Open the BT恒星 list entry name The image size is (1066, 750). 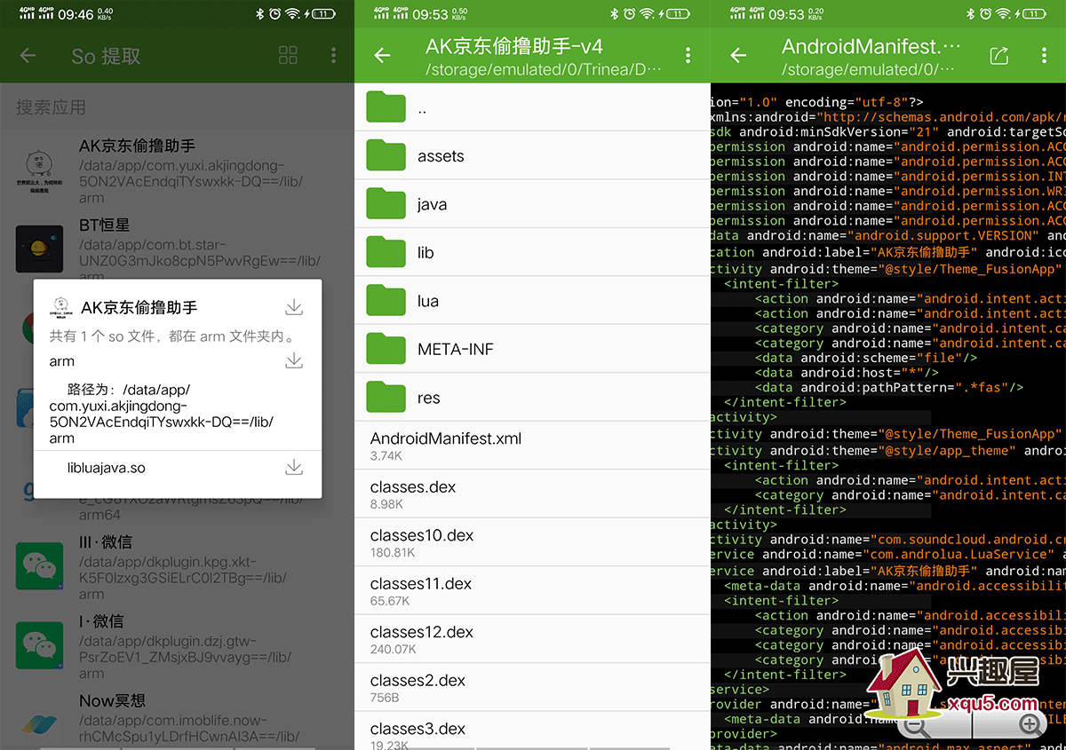pyautogui.click(x=105, y=225)
